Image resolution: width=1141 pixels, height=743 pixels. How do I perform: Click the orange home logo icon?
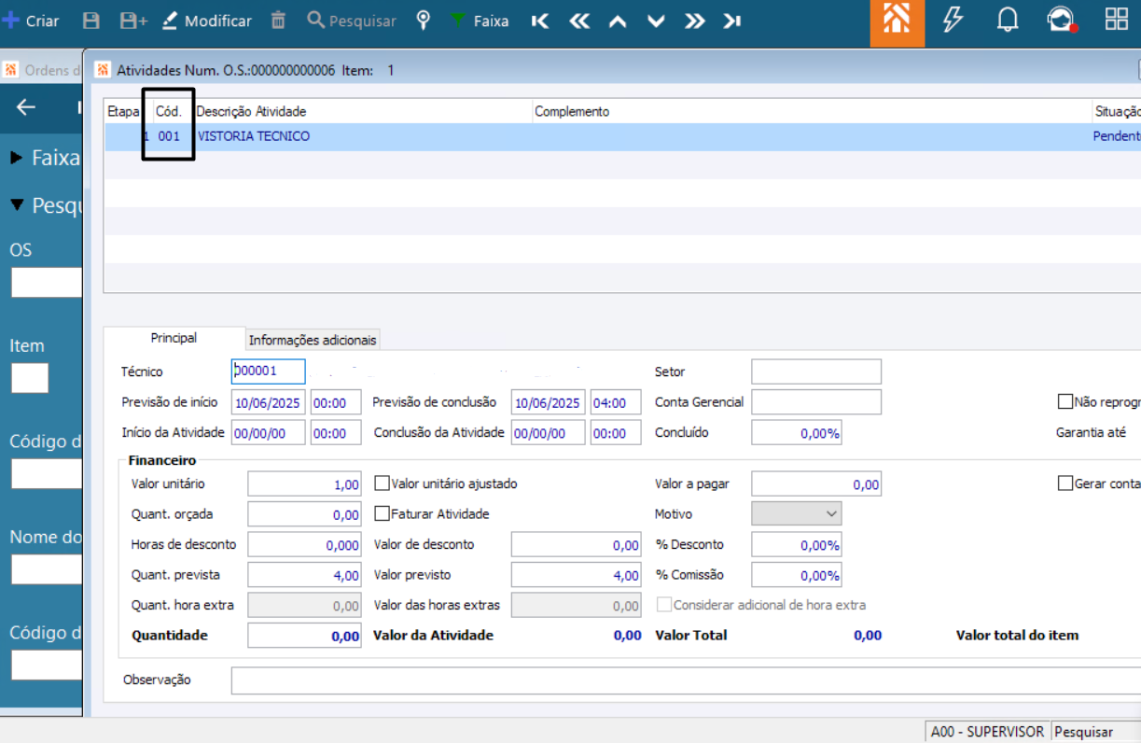tap(897, 22)
